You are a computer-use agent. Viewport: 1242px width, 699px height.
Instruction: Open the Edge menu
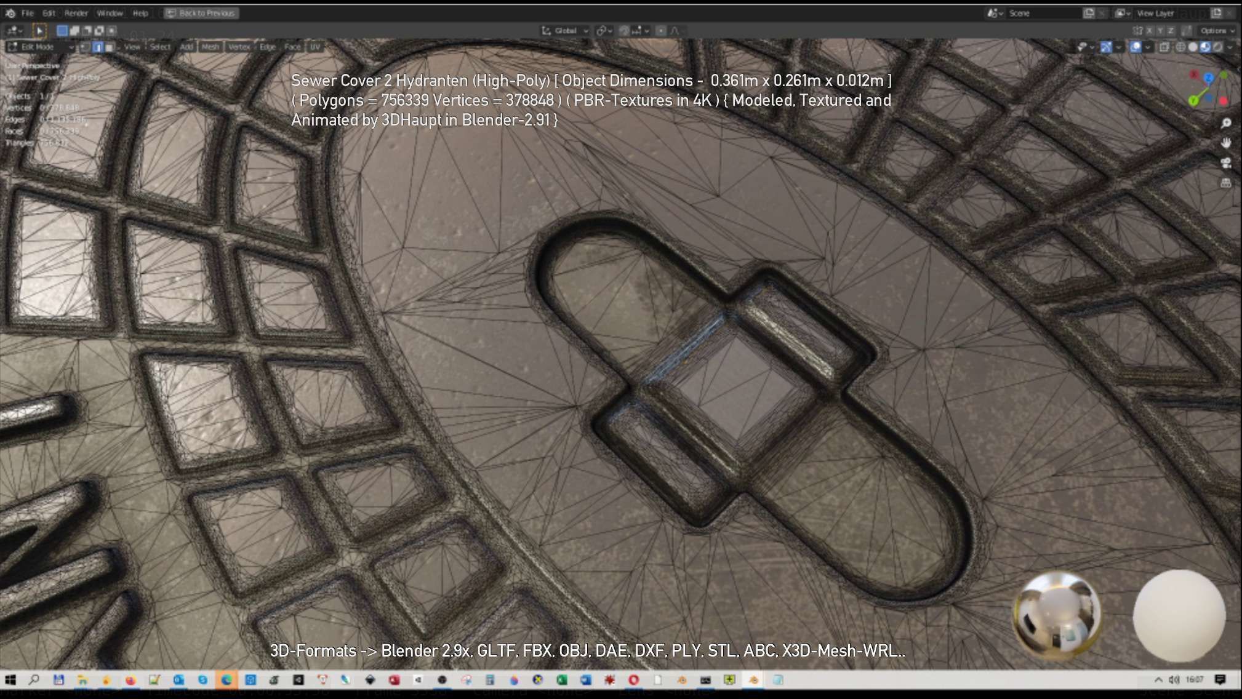coord(268,47)
